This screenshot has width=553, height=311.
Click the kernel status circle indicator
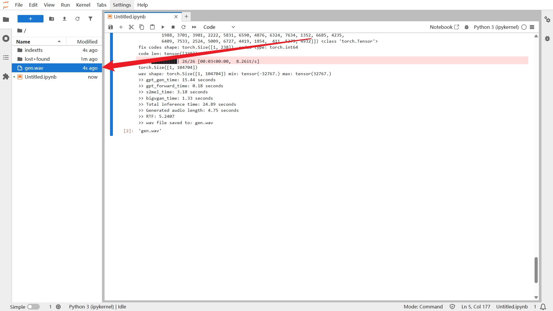[x=524, y=27]
